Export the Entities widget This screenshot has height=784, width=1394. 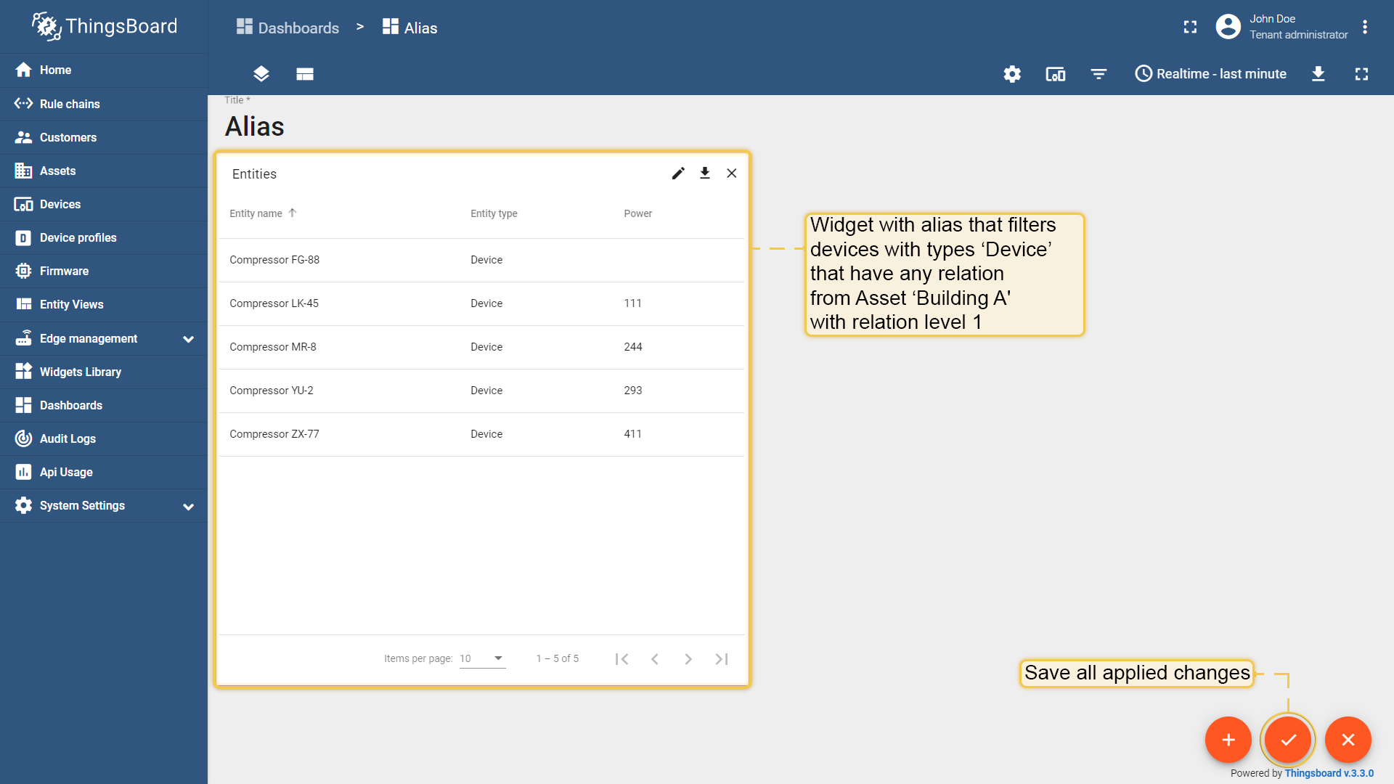coord(705,173)
